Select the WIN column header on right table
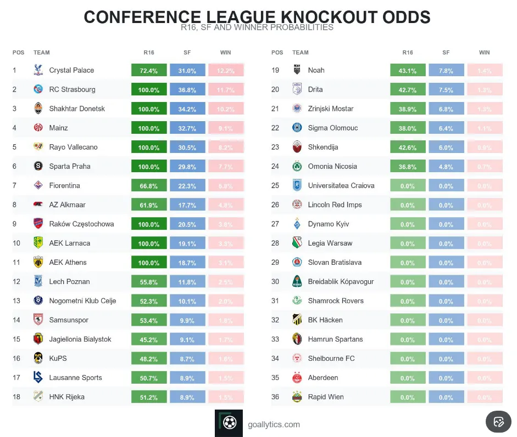The image size is (517, 437). [484, 53]
